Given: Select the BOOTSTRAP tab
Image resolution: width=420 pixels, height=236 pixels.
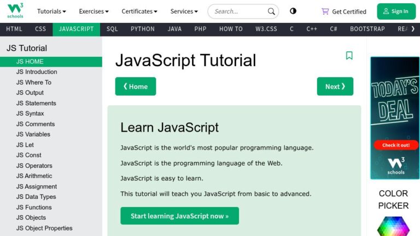Looking at the screenshot, I should point(367,29).
